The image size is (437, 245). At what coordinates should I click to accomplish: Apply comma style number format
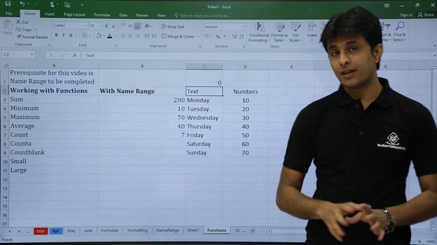pyautogui.click(x=225, y=36)
